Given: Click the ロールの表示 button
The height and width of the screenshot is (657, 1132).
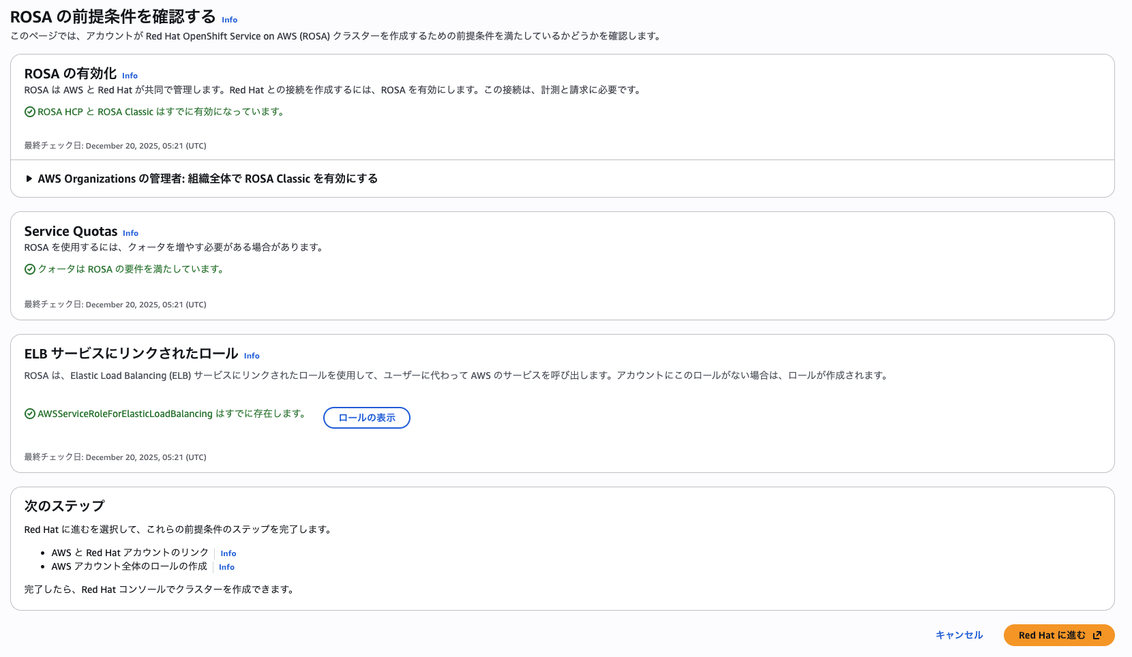Looking at the screenshot, I should 366,418.
